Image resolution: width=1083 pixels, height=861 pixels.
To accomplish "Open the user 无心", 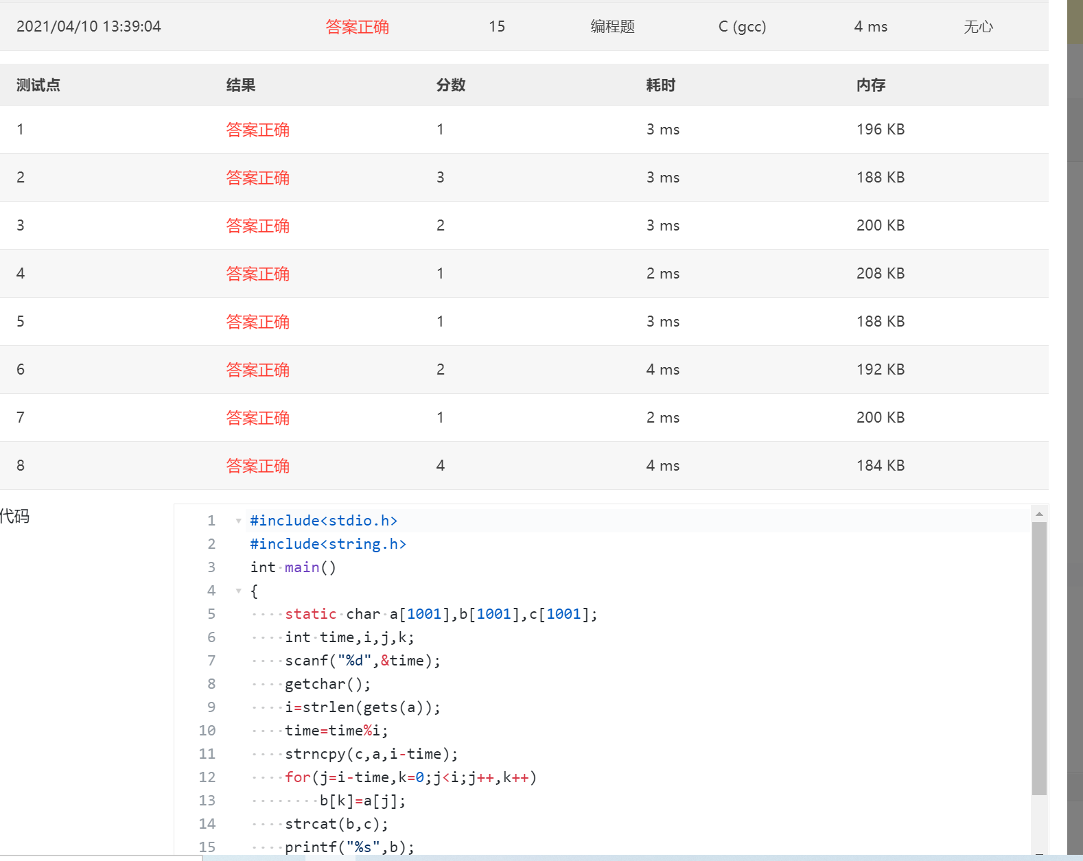I will pyautogui.click(x=978, y=27).
